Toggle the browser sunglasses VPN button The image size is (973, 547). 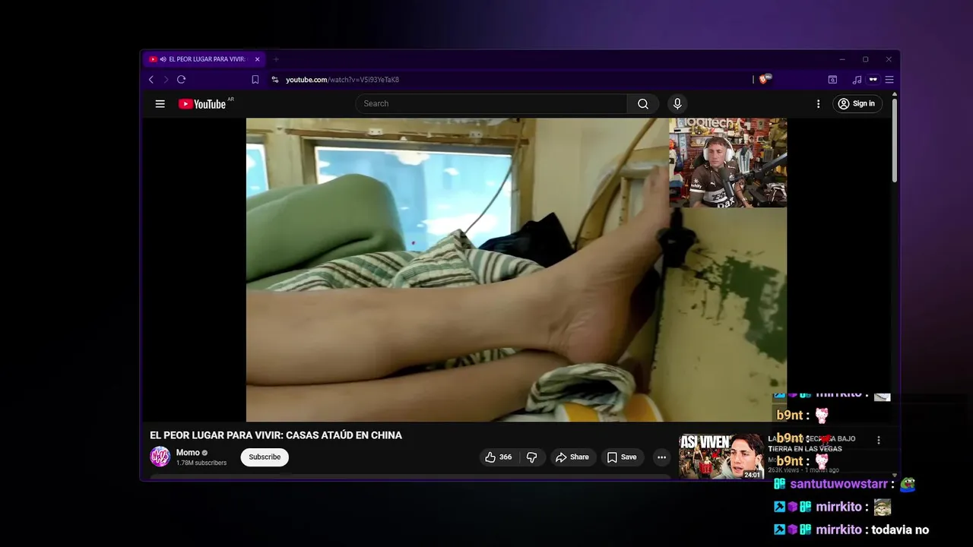[x=873, y=80]
